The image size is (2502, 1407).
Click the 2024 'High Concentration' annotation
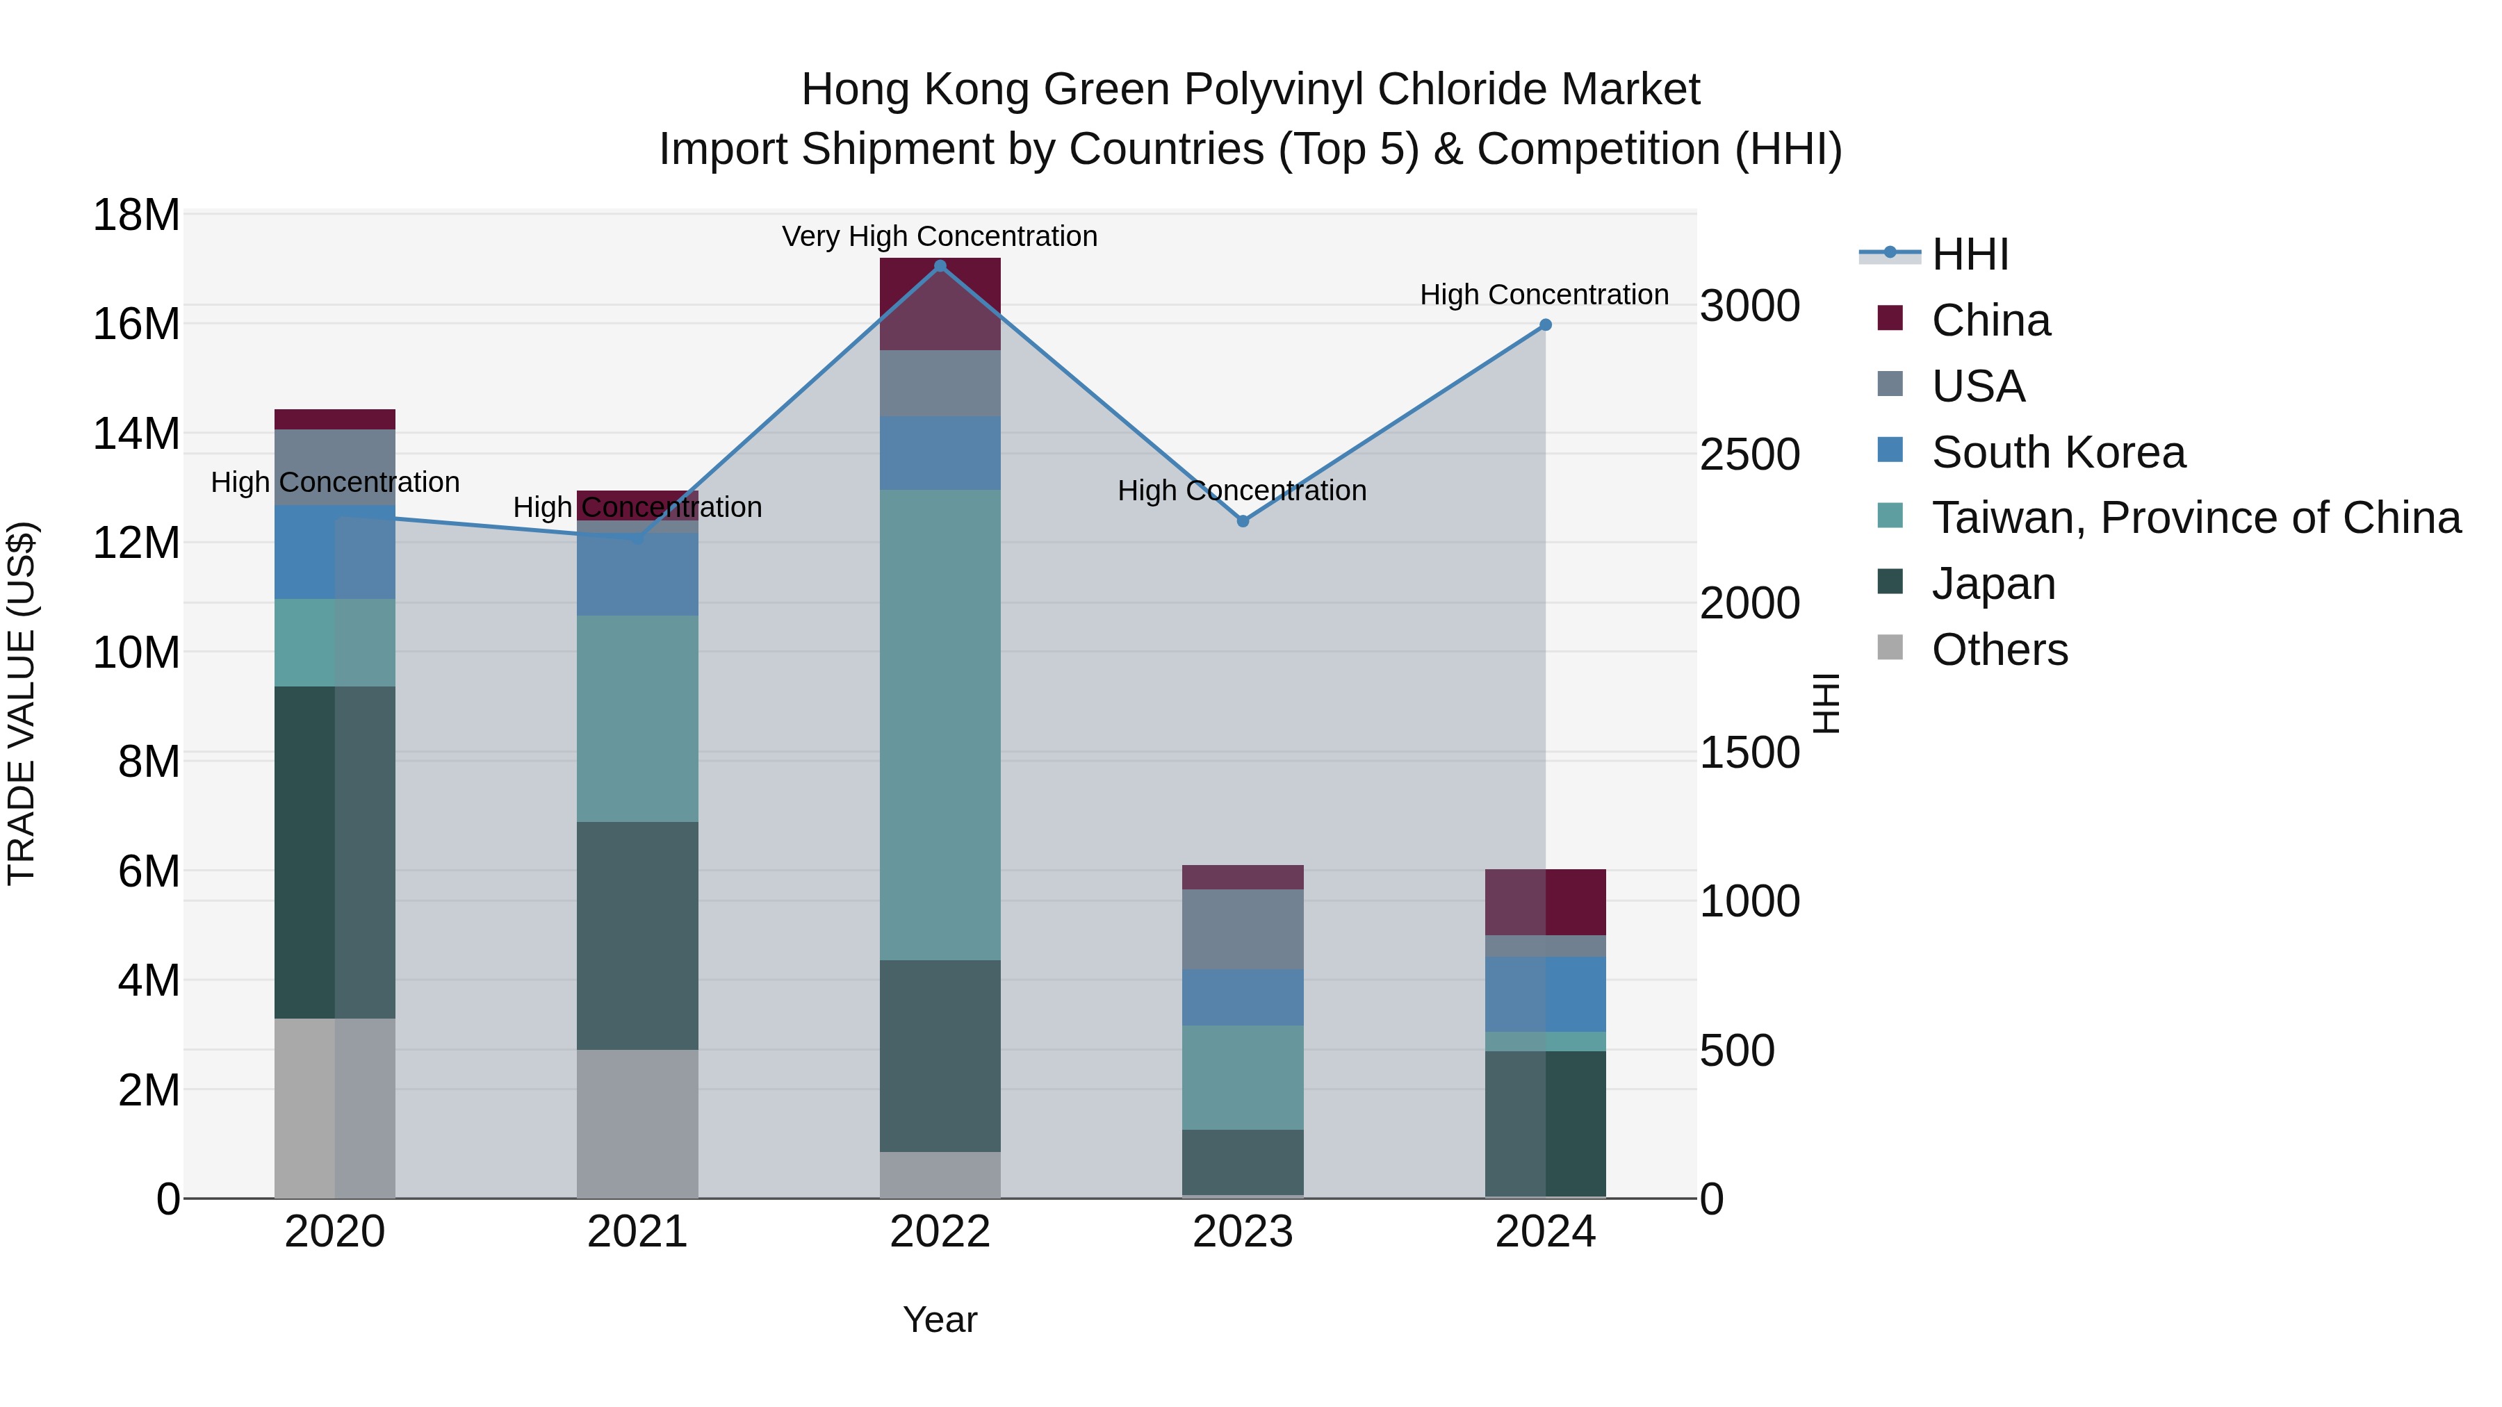[1545, 294]
